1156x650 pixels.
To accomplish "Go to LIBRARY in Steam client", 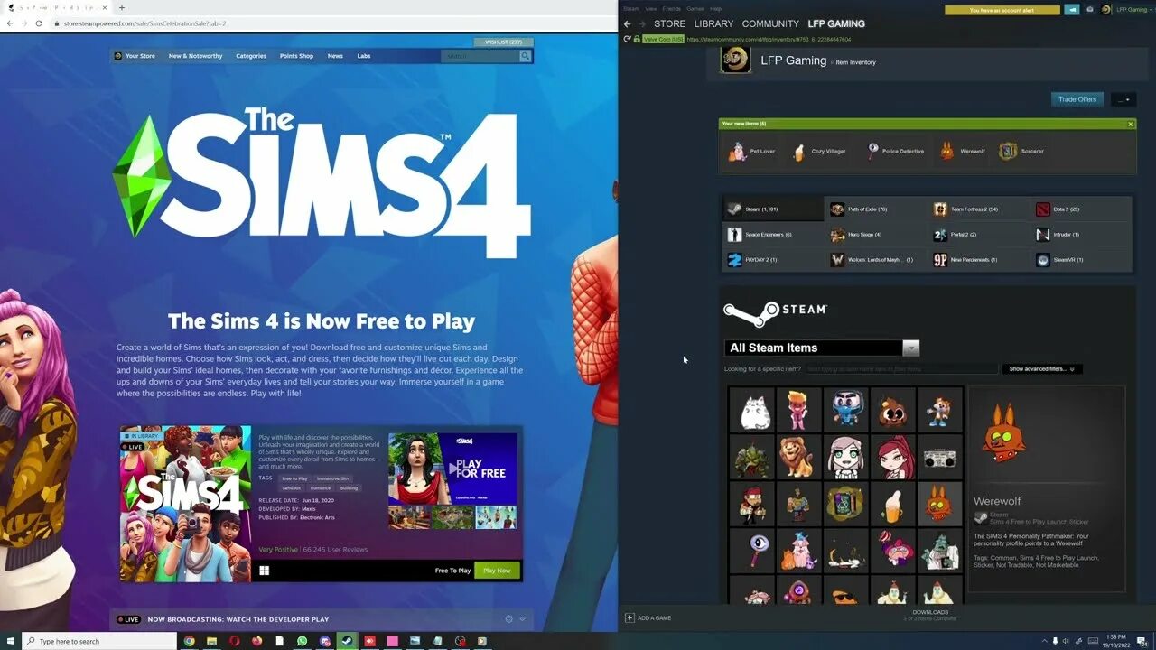I will tap(713, 23).
